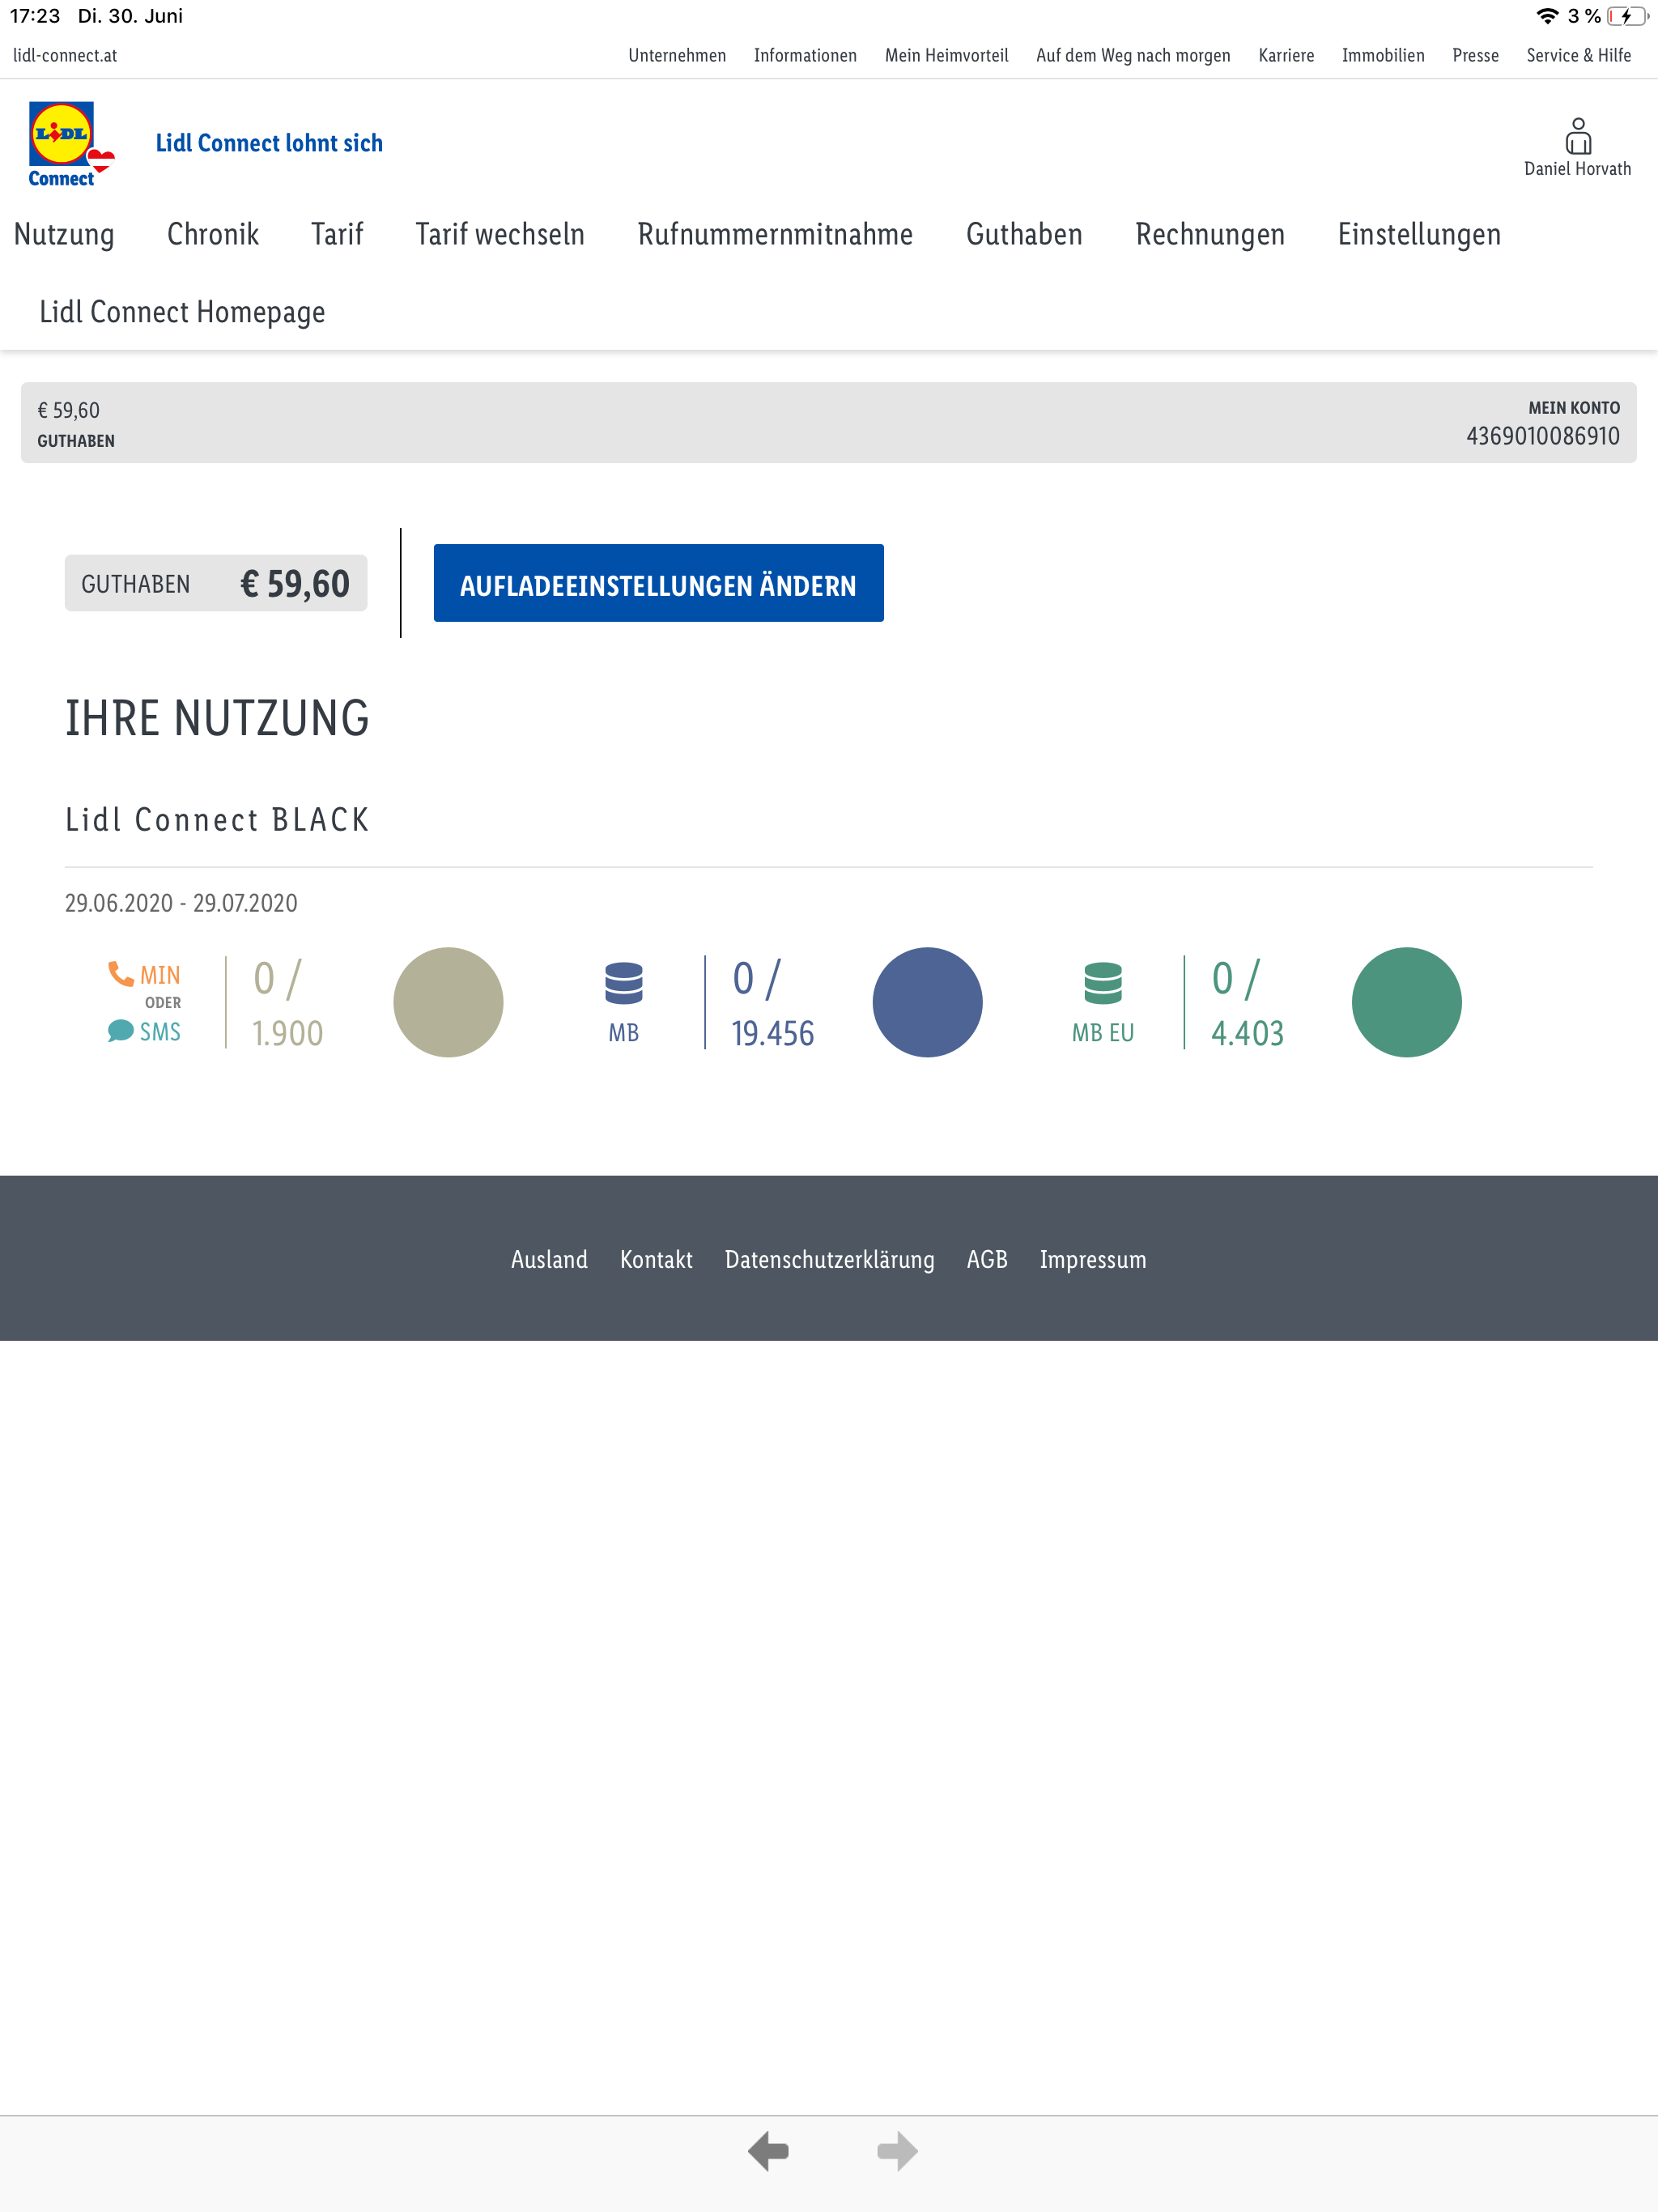The image size is (1658, 2212).
Task: Open Rufnummernmitnahme page
Action: coord(775,234)
